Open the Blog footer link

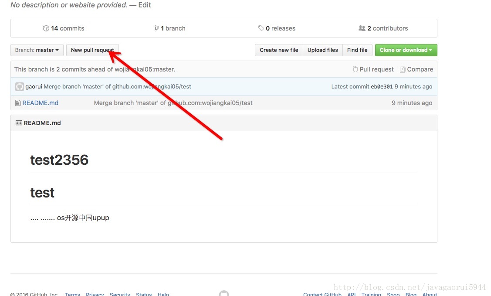click(411, 294)
